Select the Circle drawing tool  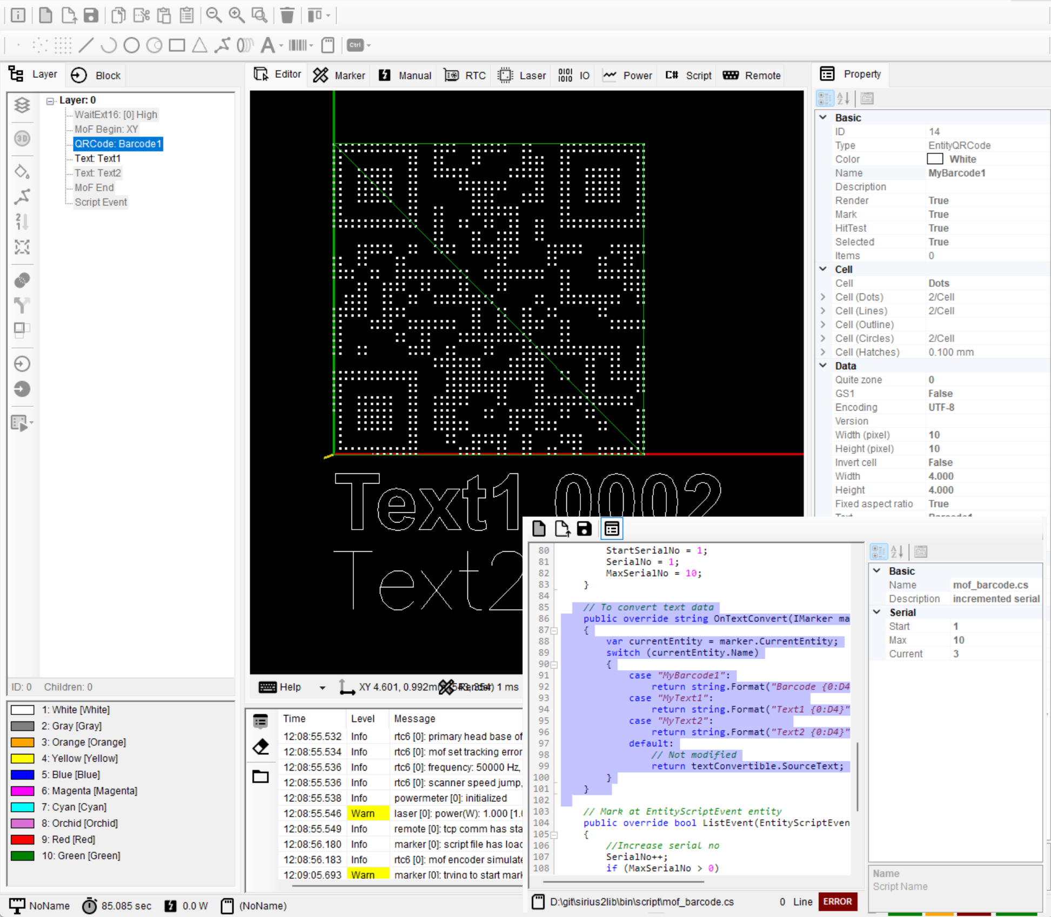131,45
